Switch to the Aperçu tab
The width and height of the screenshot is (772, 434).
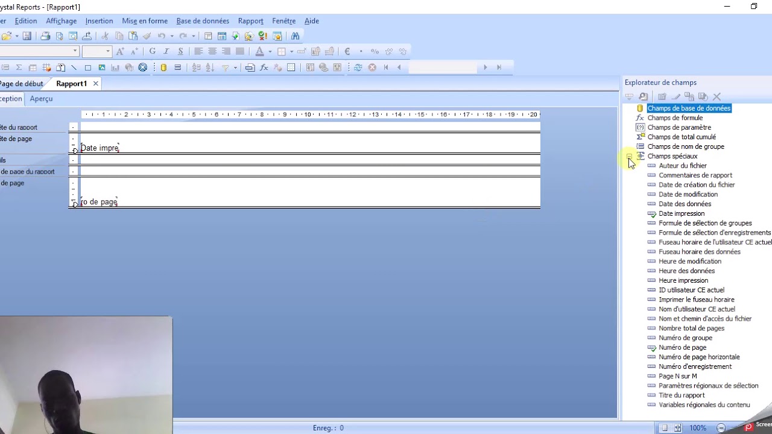point(41,98)
